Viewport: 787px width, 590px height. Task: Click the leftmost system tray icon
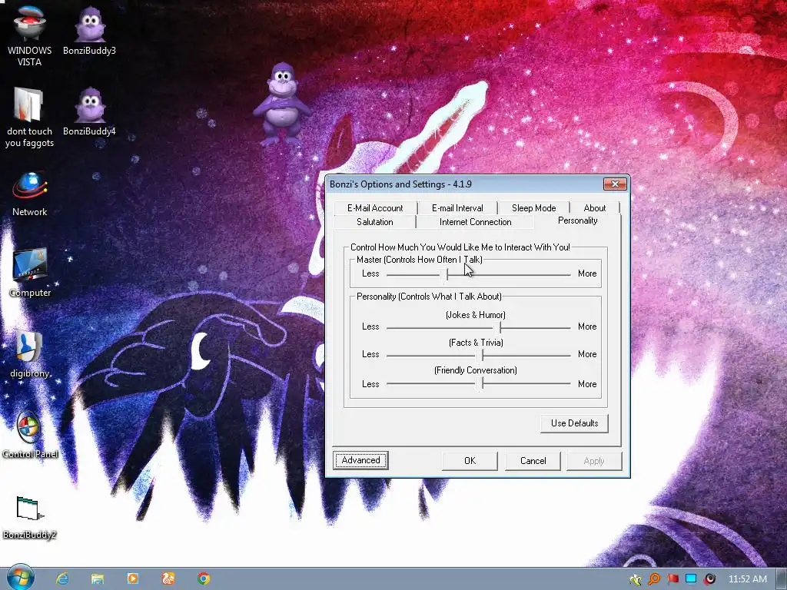pos(636,579)
